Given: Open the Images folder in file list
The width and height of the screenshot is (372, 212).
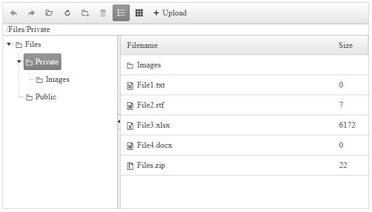Looking at the screenshot, I should point(149,65).
